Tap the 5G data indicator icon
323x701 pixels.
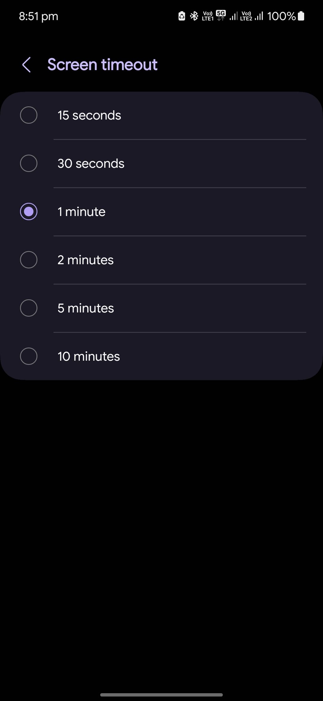click(x=221, y=15)
